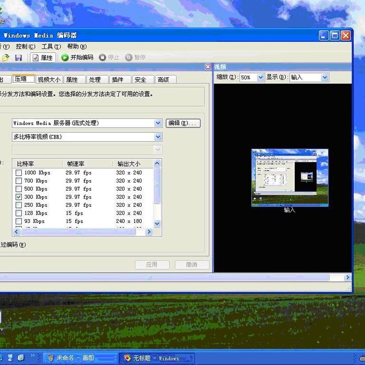Screen dimensions: 365x365
Task: Switch to the 属性 tab
Action: [x=74, y=80]
